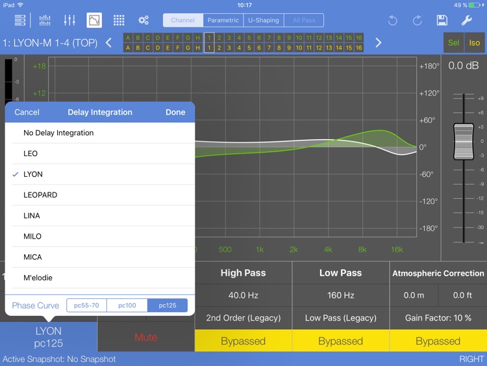Switch to the Parametric tab
487x366 pixels.
[223, 20]
